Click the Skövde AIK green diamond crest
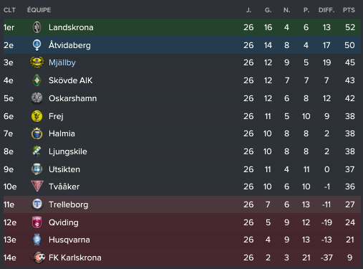Screen dimensions: 363x269 pyautogui.click(x=37, y=80)
